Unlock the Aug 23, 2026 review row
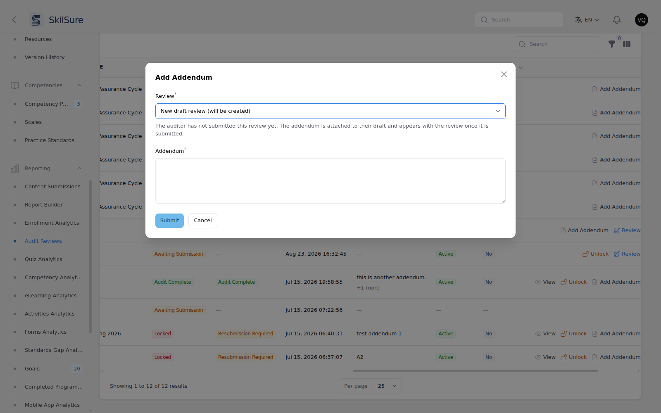The width and height of the screenshot is (661, 413). (595, 254)
